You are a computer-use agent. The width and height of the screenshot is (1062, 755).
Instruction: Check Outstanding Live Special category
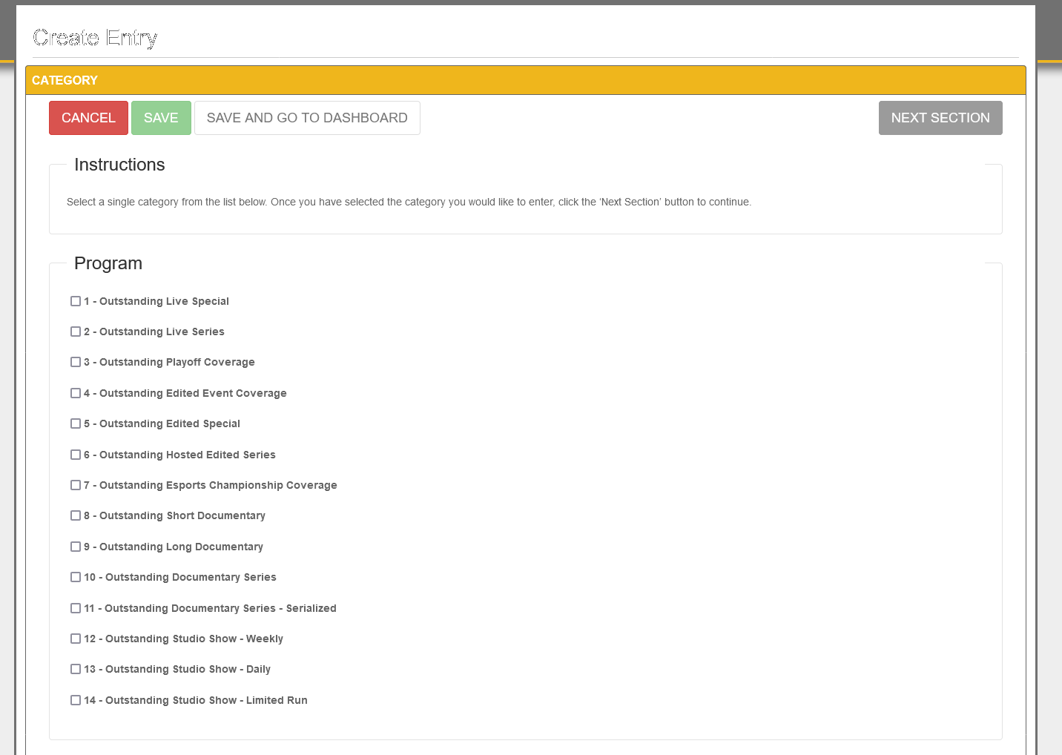(x=76, y=301)
